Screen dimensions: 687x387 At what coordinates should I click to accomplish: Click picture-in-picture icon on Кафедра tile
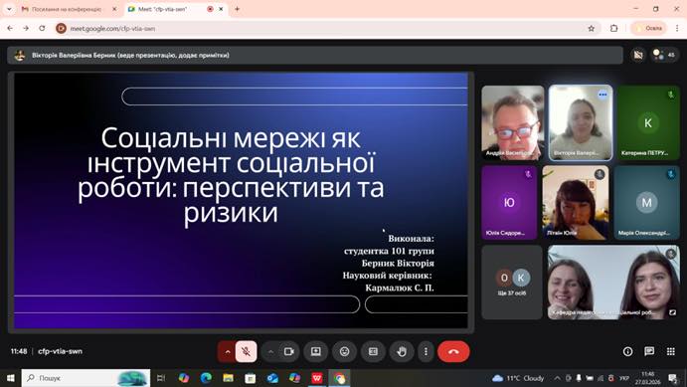click(672, 312)
